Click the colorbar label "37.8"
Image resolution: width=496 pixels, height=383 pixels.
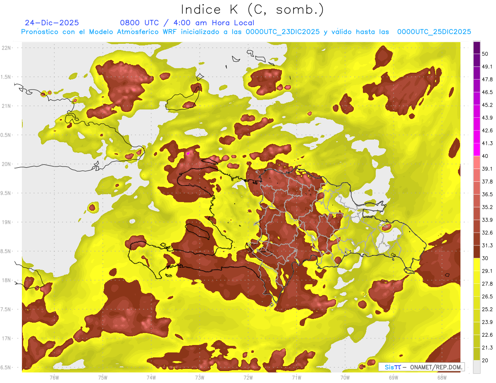pos(487,182)
